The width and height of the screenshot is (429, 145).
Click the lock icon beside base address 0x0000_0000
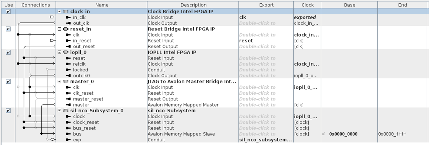[324, 134]
